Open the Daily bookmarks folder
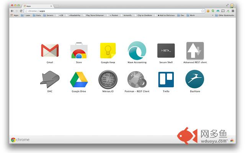Image resolution: width=245 pixels, height=153 pixels. click(37, 15)
